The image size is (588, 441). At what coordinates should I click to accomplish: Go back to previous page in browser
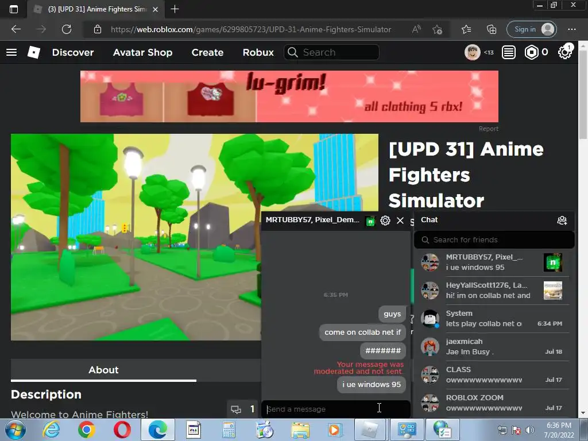pyautogui.click(x=16, y=29)
